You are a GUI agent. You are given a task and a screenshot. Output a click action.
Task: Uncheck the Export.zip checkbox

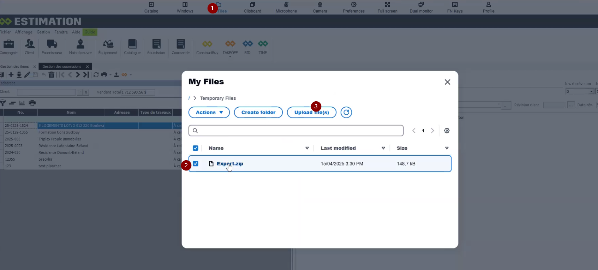(196, 164)
